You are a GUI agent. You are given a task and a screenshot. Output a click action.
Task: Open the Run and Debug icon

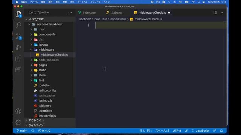tap(18, 48)
